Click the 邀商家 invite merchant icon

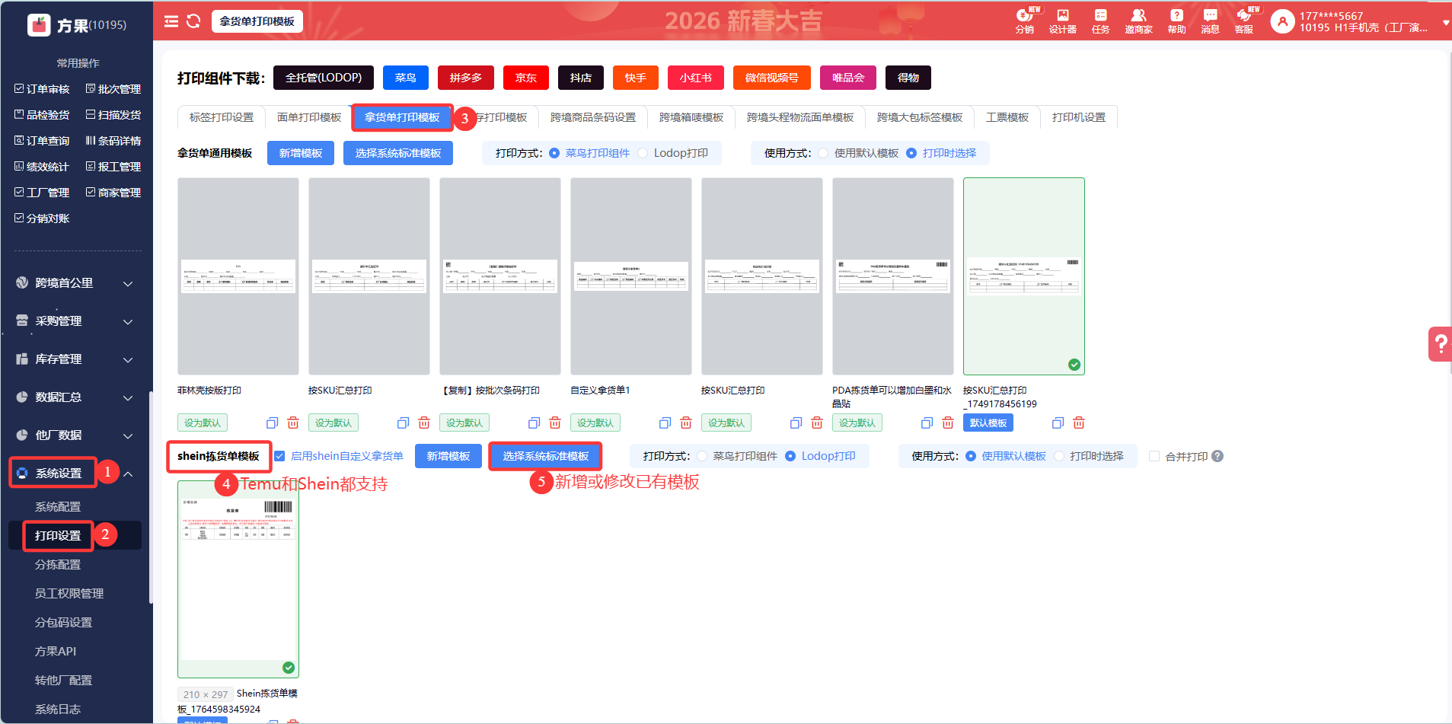[x=1138, y=21]
